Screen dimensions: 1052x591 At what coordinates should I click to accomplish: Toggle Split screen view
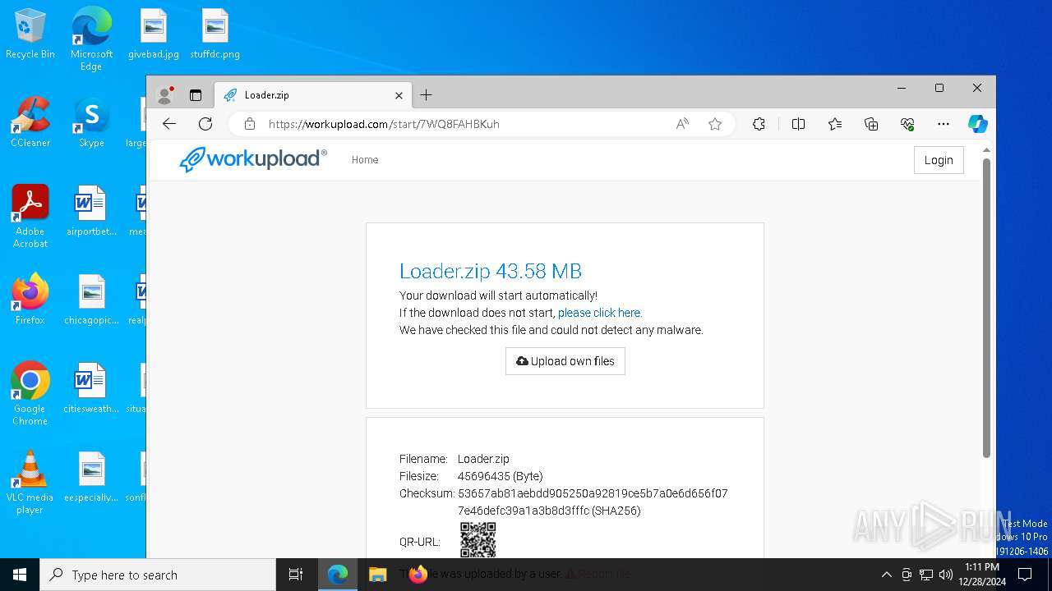798,124
